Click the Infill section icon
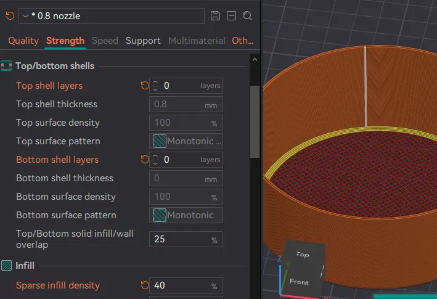The height and width of the screenshot is (299, 437). (x=6, y=266)
